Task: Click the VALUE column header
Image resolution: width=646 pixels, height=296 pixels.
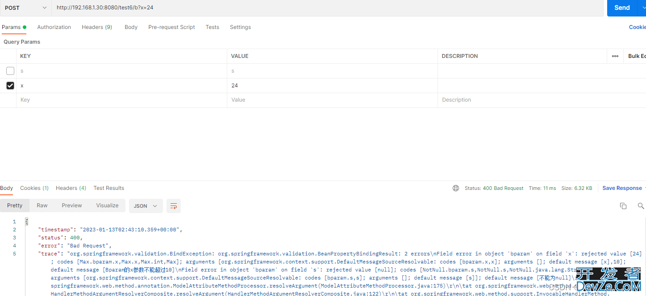Action: click(240, 56)
